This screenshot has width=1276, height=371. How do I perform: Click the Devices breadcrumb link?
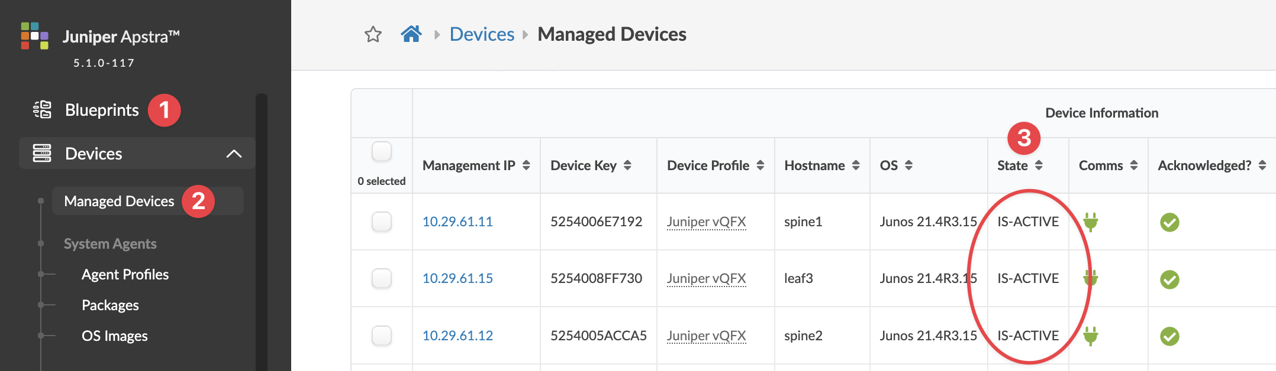(482, 34)
